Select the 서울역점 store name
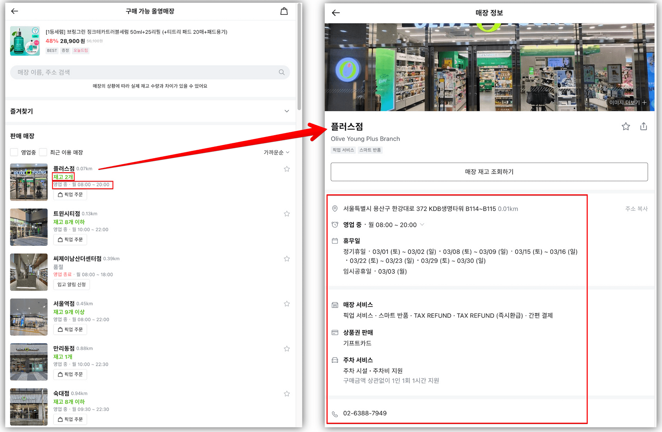The height and width of the screenshot is (432, 662). pos(64,303)
